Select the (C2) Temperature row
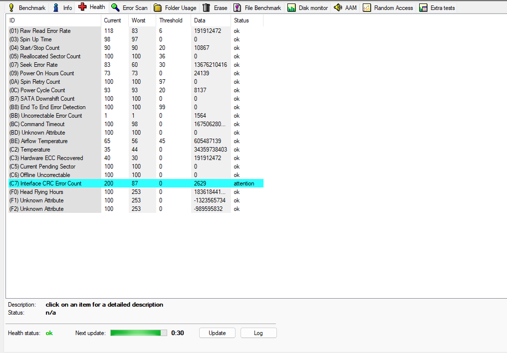The width and height of the screenshot is (507, 353). point(136,150)
